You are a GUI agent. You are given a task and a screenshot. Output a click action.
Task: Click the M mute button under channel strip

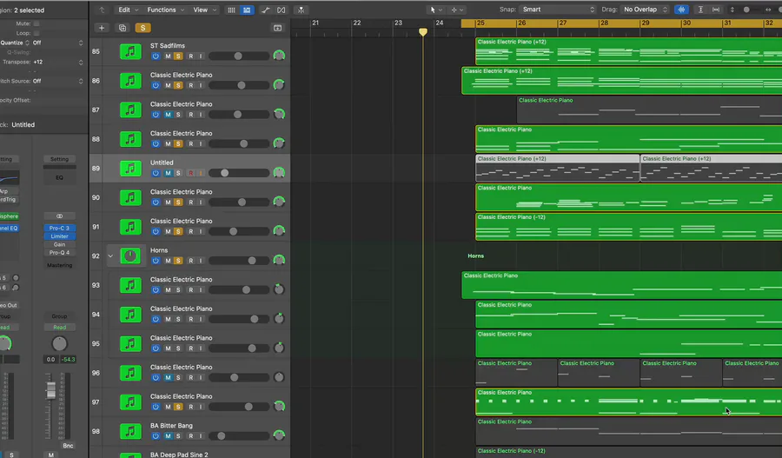click(x=51, y=455)
